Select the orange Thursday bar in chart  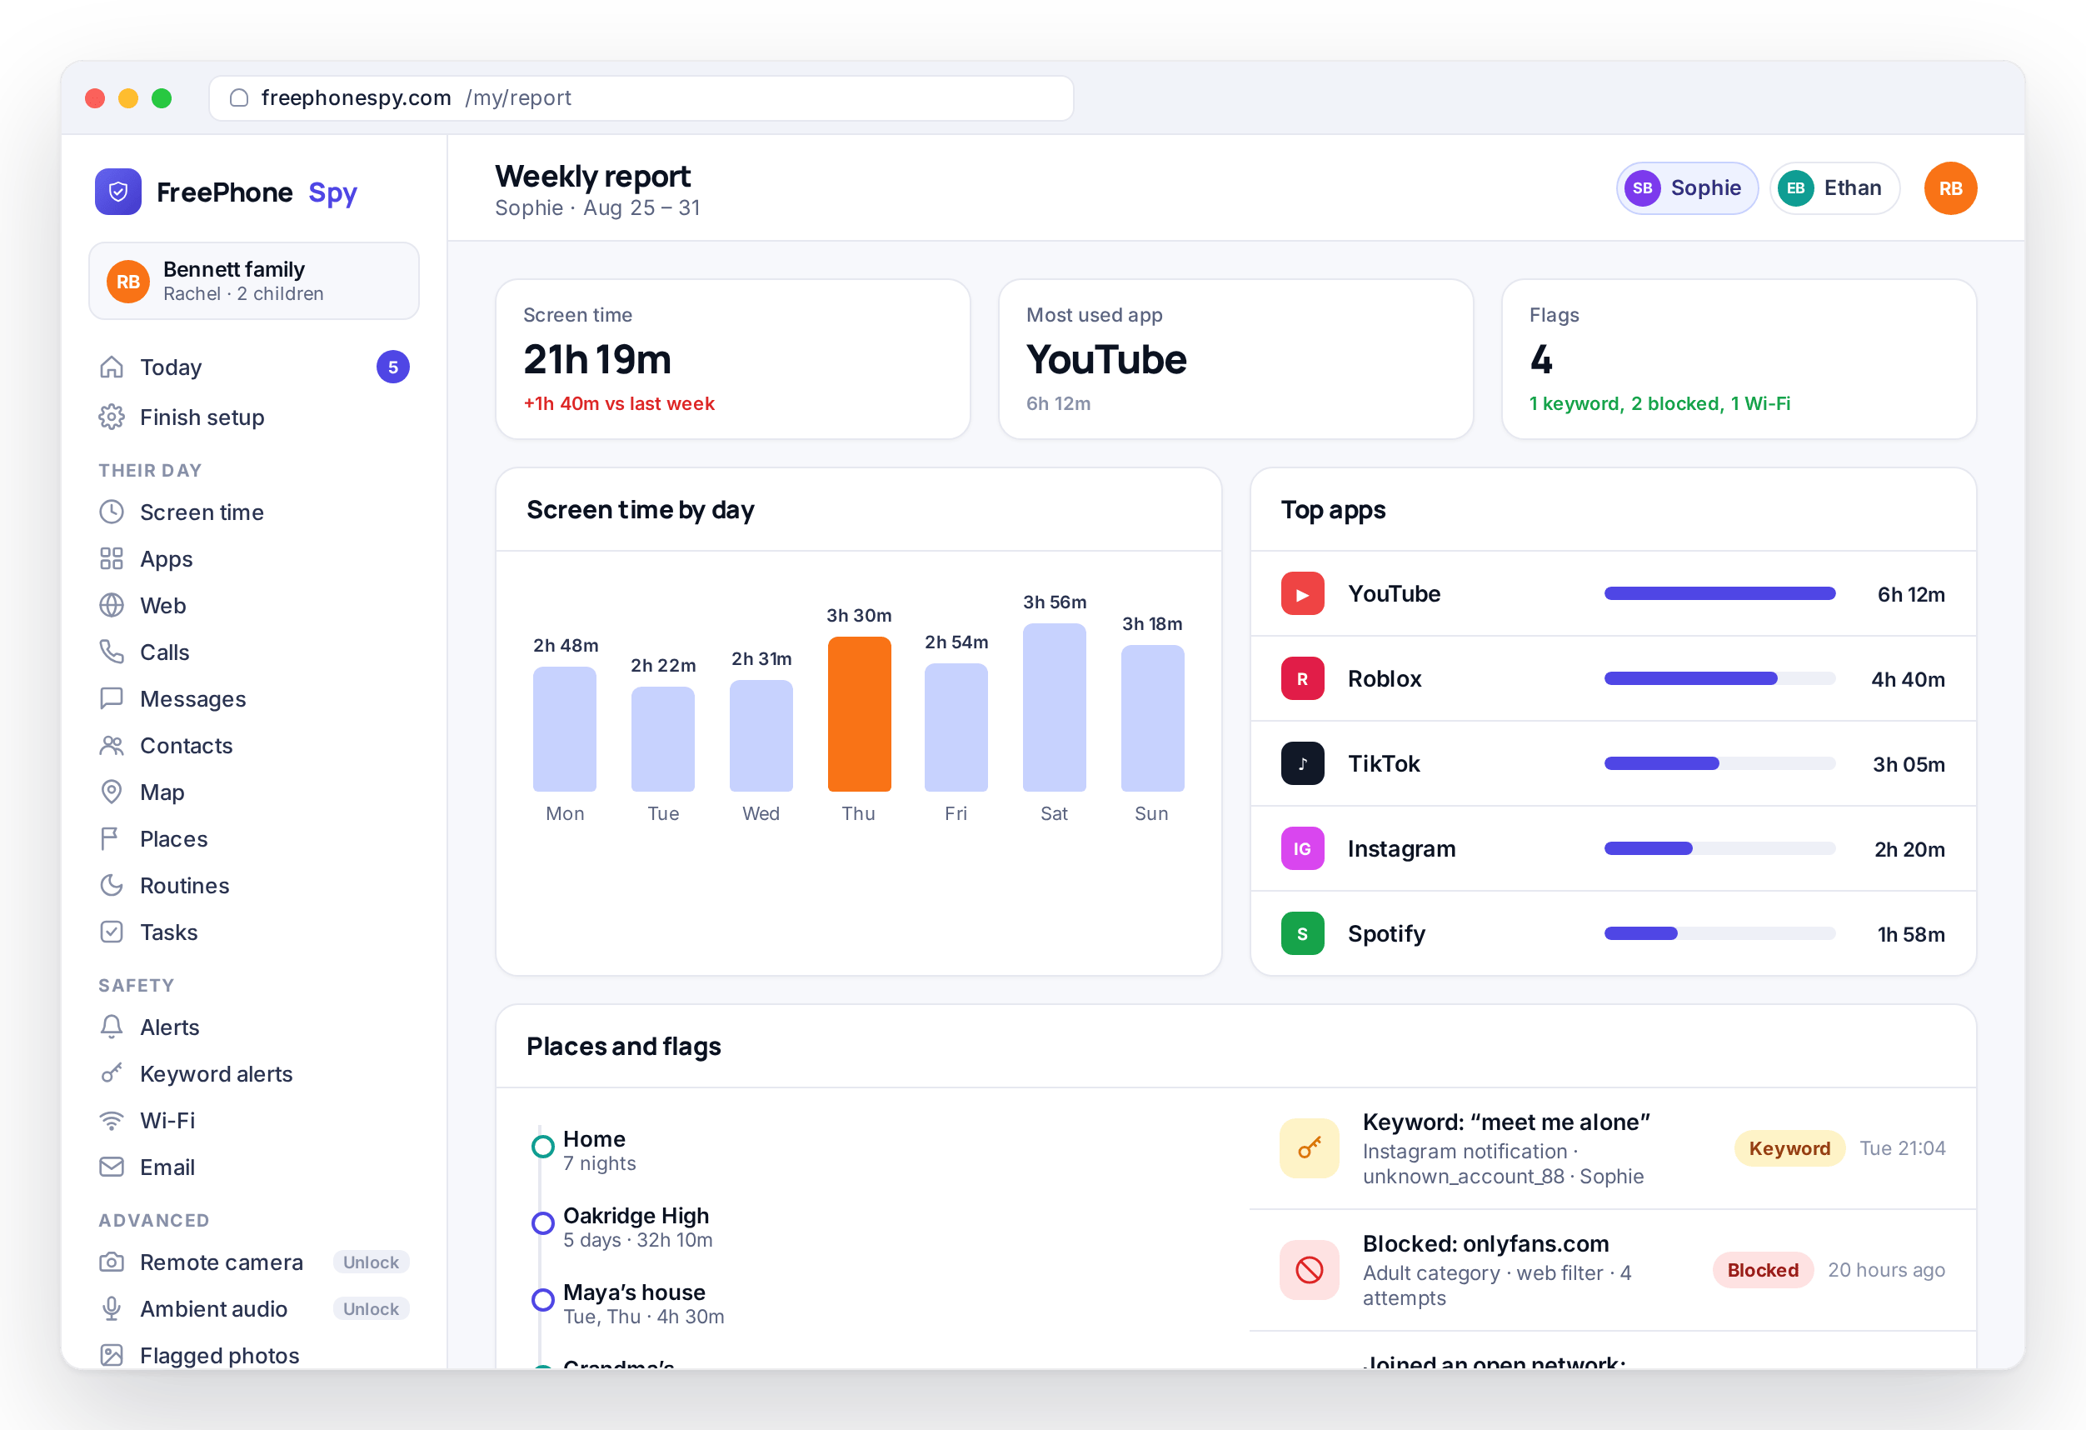859,714
